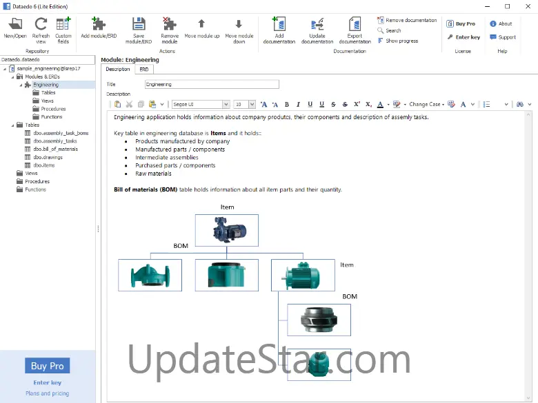Open the Segoe UI font dropdown
The height and width of the screenshot is (403, 538).
coord(226,104)
